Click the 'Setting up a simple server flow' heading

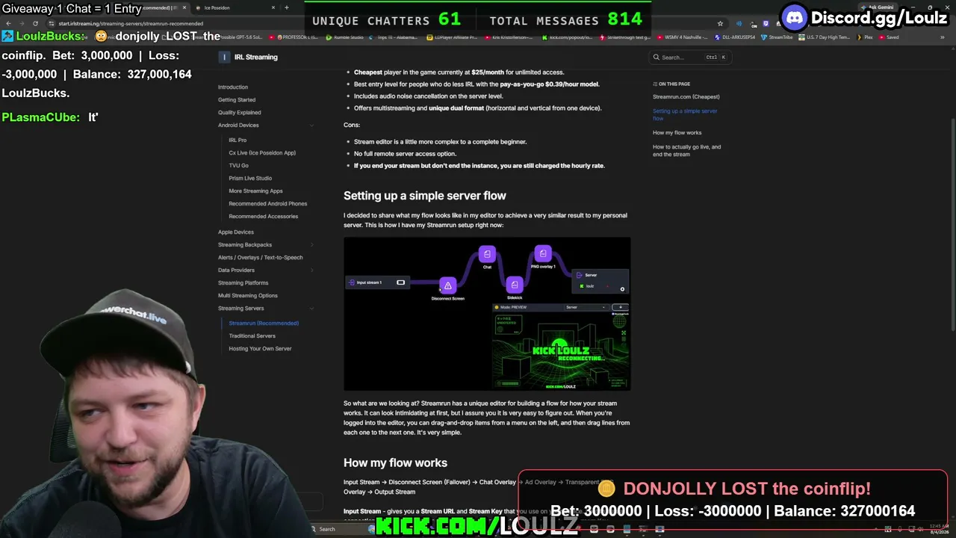425,196
